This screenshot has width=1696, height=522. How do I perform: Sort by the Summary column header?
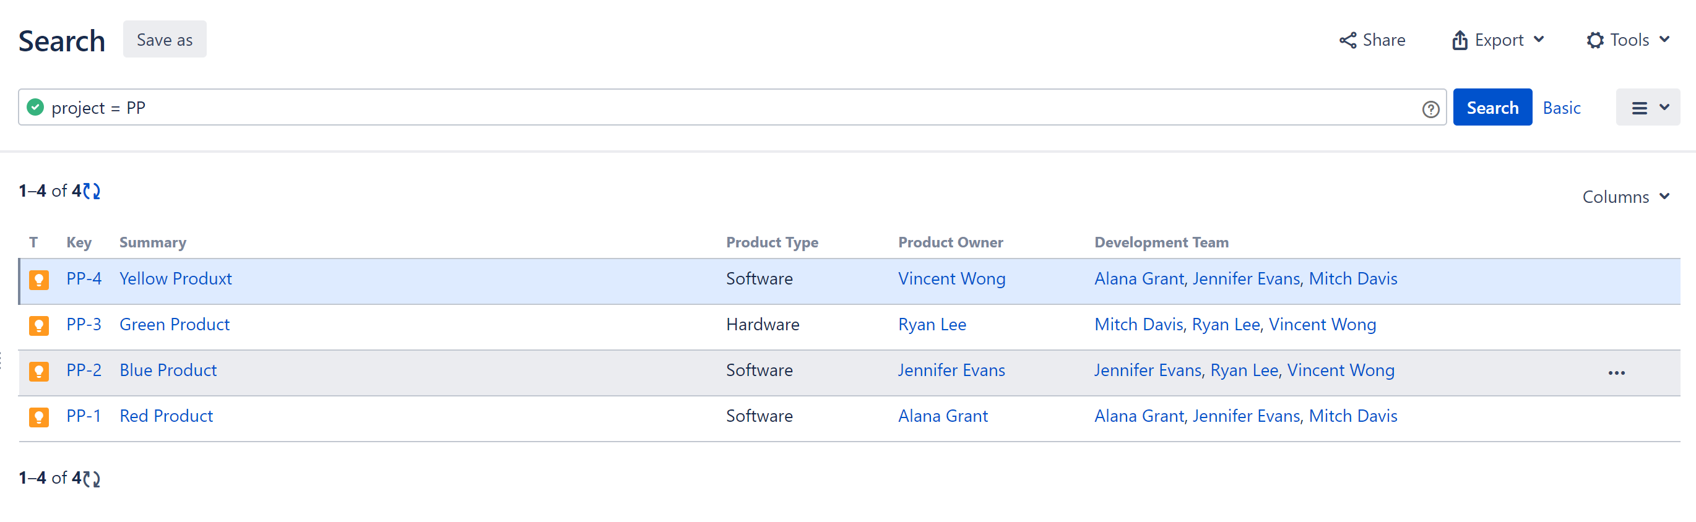153,242
